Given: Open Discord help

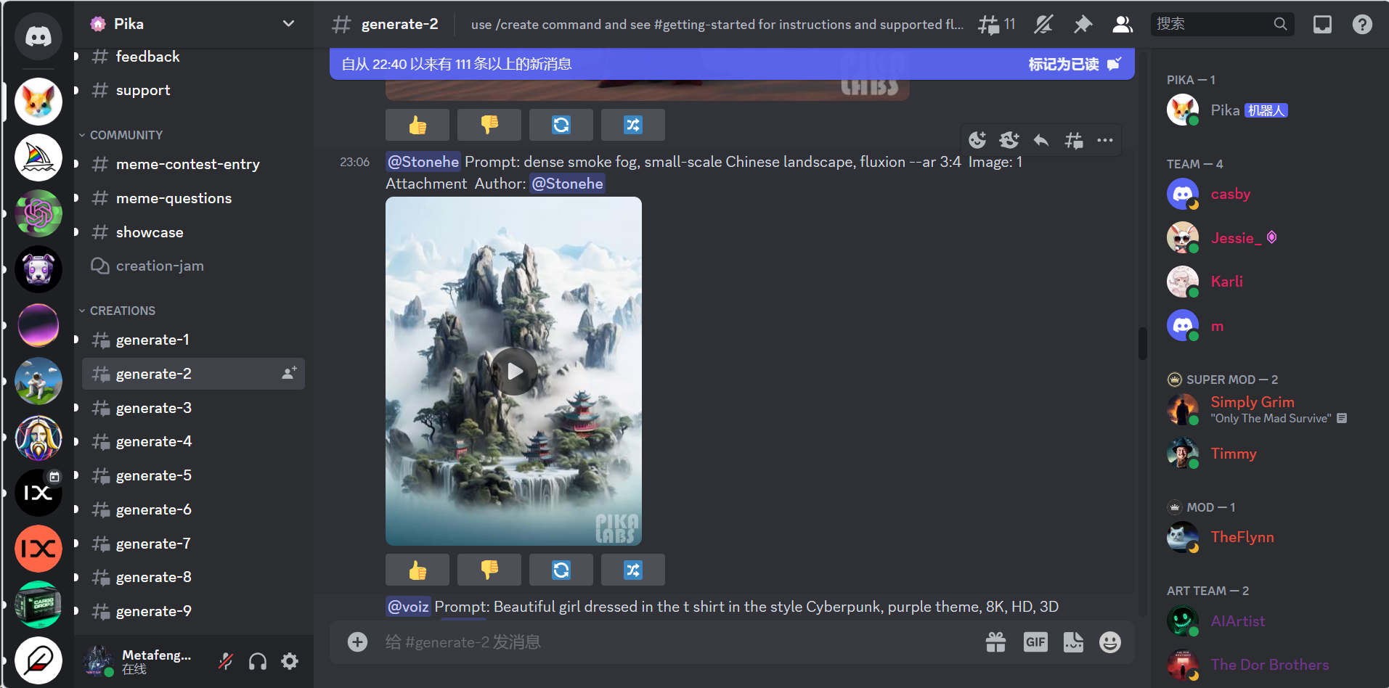Looking at the screenshot, I should [1362, 25].
